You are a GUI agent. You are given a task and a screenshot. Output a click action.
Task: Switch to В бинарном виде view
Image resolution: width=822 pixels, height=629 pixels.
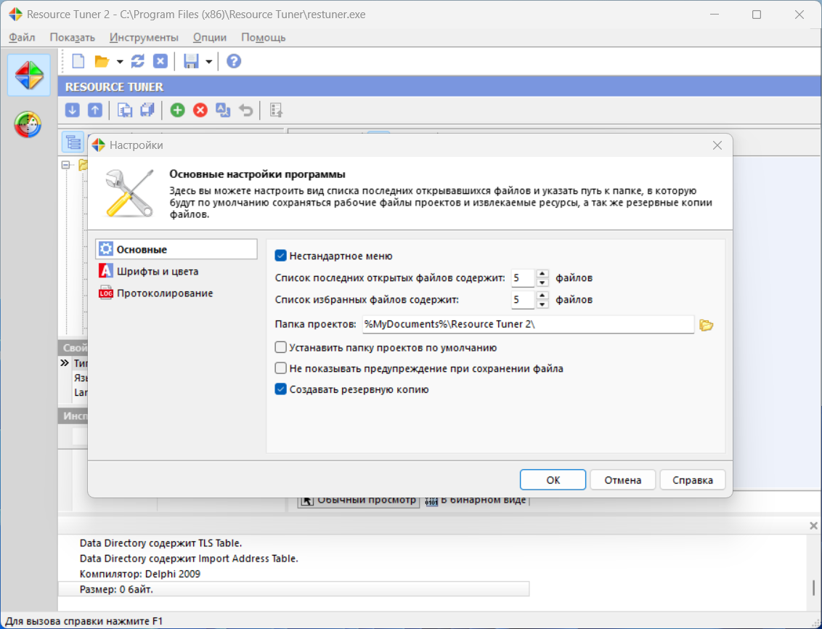coord(475,500)
